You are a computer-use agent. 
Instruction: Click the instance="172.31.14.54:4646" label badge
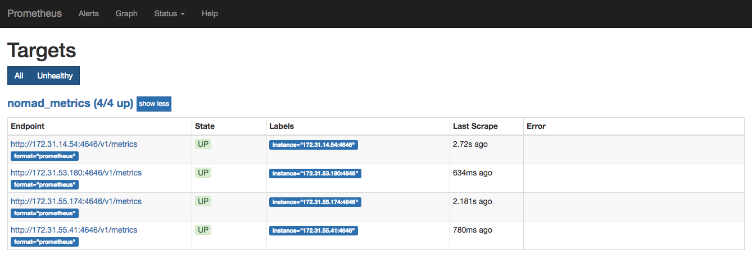pyautogui.click(x=313, y=145)
